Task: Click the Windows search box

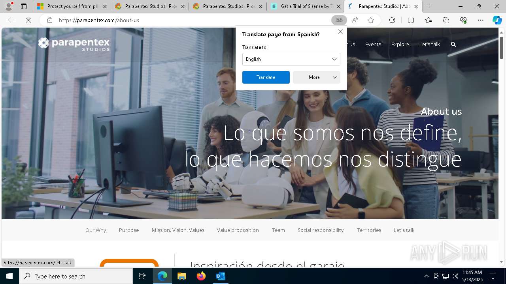Action: (76, 276)
